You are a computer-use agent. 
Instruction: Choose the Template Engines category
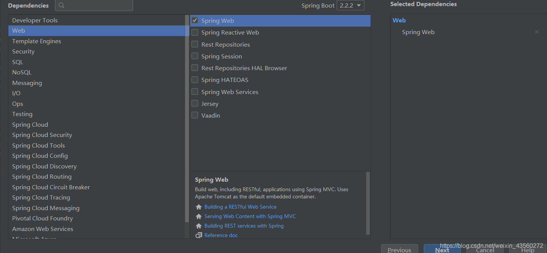96,41
